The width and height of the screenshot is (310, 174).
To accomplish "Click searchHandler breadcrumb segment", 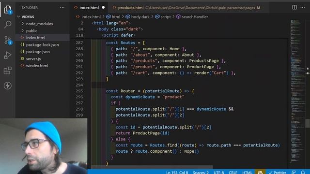I will (x=195, y=17).
